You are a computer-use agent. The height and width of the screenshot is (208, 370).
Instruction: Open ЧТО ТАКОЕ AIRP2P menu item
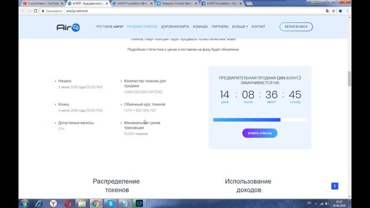coord(109,27)
